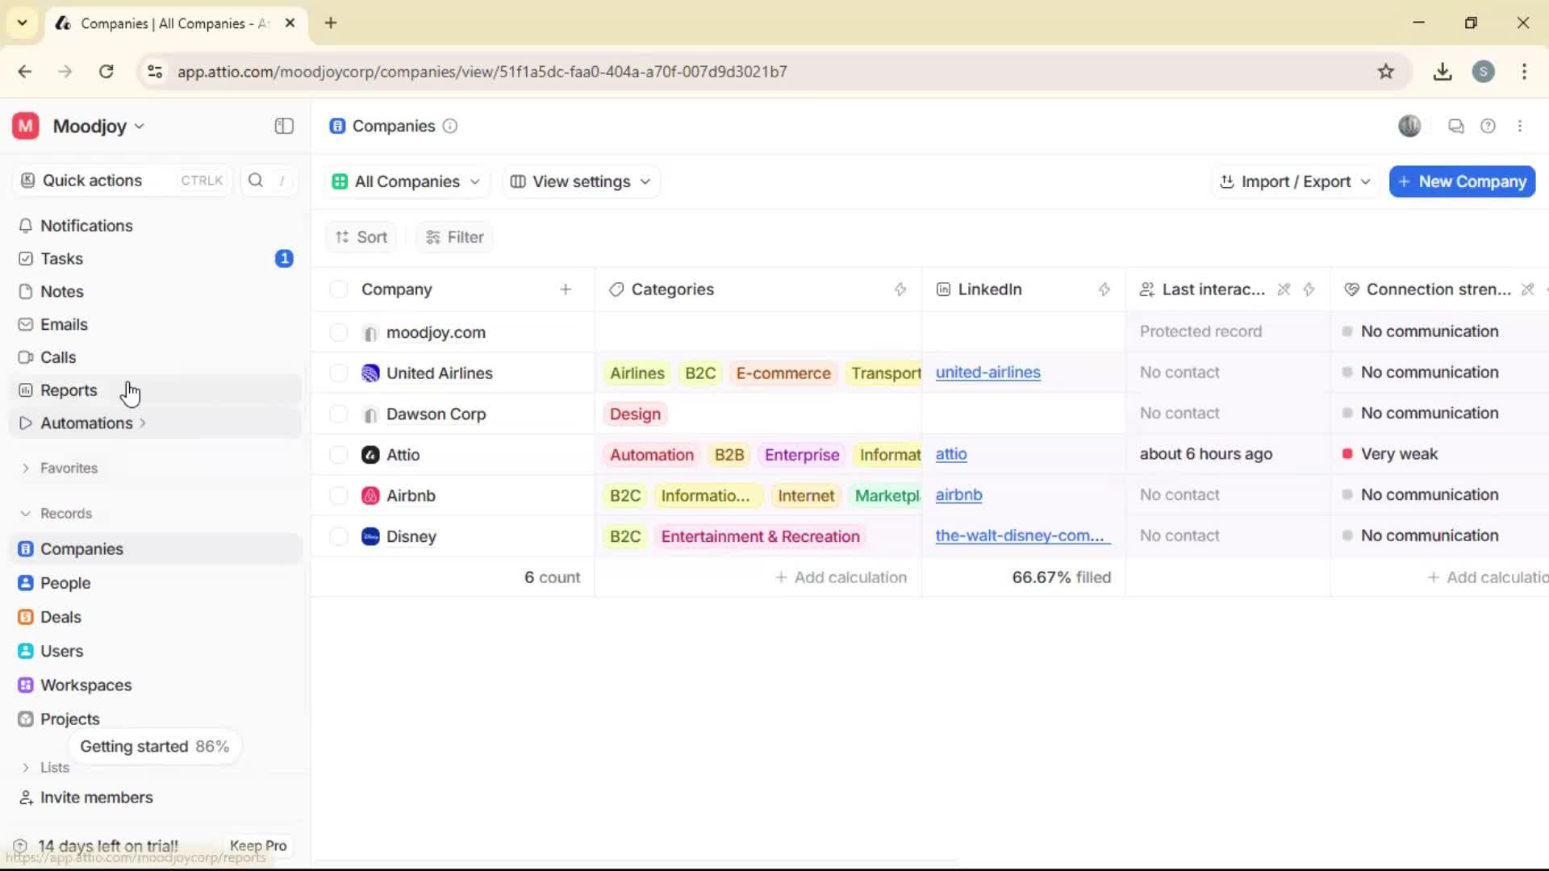This screenshot has width=1549, height=871.
Task: Open the Moodjoy workspace dropdown
Action: pyautogui.click(x=98, y=126)
